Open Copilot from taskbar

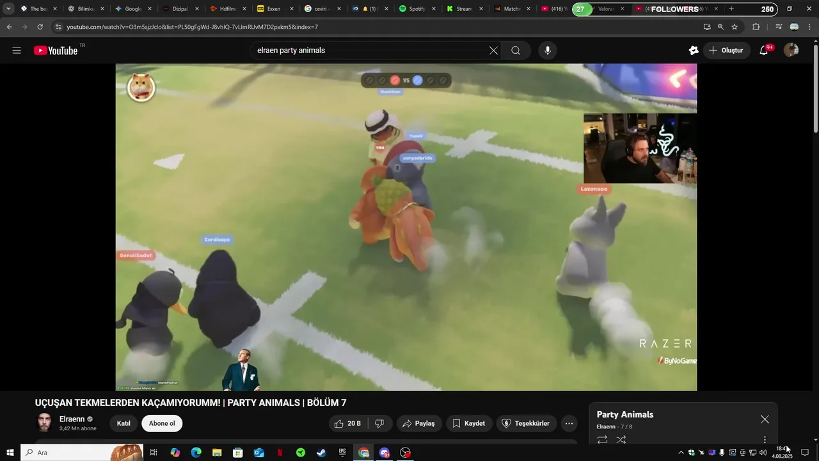click(x=175, y=453)
